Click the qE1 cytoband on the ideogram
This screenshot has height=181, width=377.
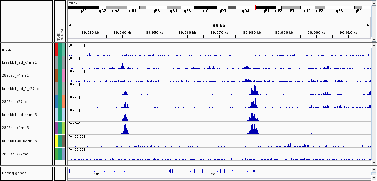pos(266,7)
